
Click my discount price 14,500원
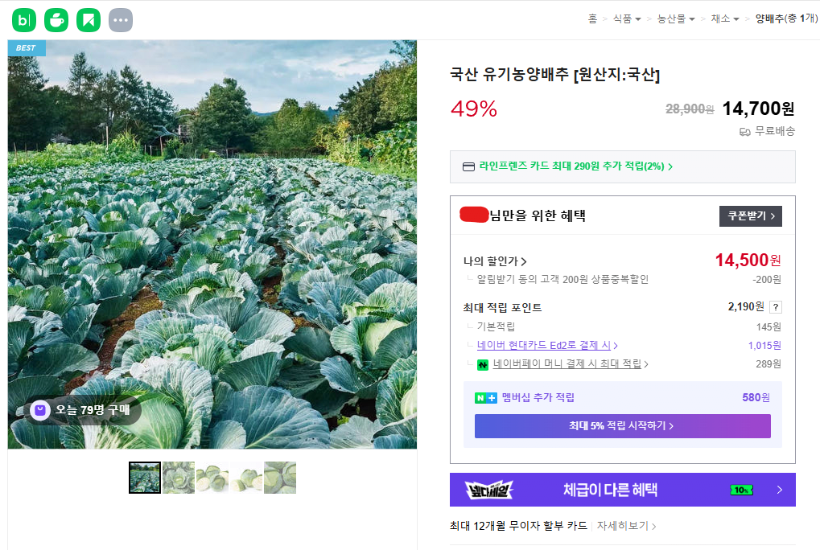[x=748, y=260]
